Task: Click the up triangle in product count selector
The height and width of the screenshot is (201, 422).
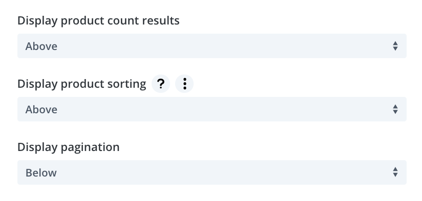Action: coord(395,43)
